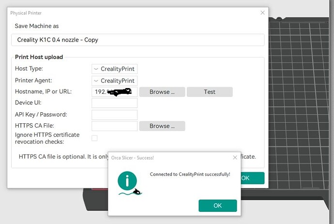Click the Test connection button
This screenshot has height=224, width=334.
point(210,92)
